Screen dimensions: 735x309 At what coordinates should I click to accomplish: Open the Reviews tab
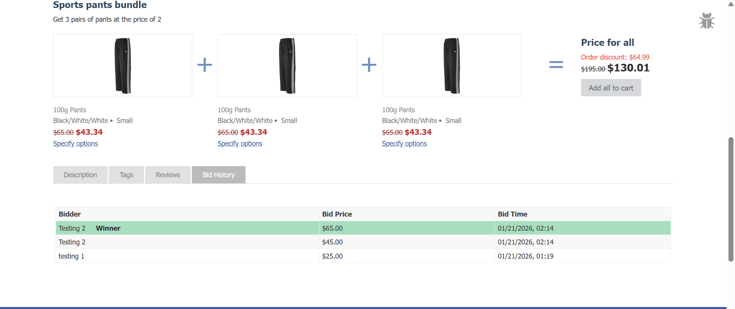point(168,175)
